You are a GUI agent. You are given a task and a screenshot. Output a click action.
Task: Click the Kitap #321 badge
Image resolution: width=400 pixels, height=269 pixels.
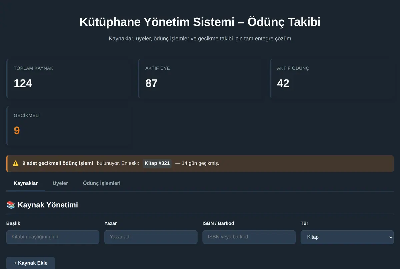coord(157,164)
